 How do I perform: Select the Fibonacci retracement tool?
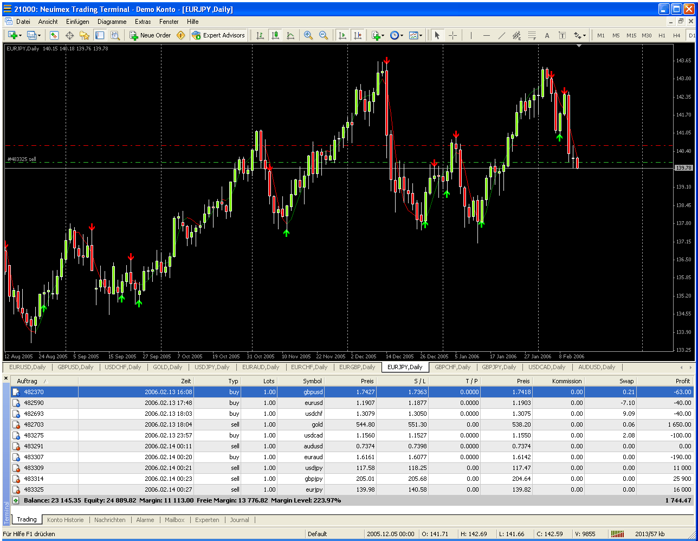532,35
